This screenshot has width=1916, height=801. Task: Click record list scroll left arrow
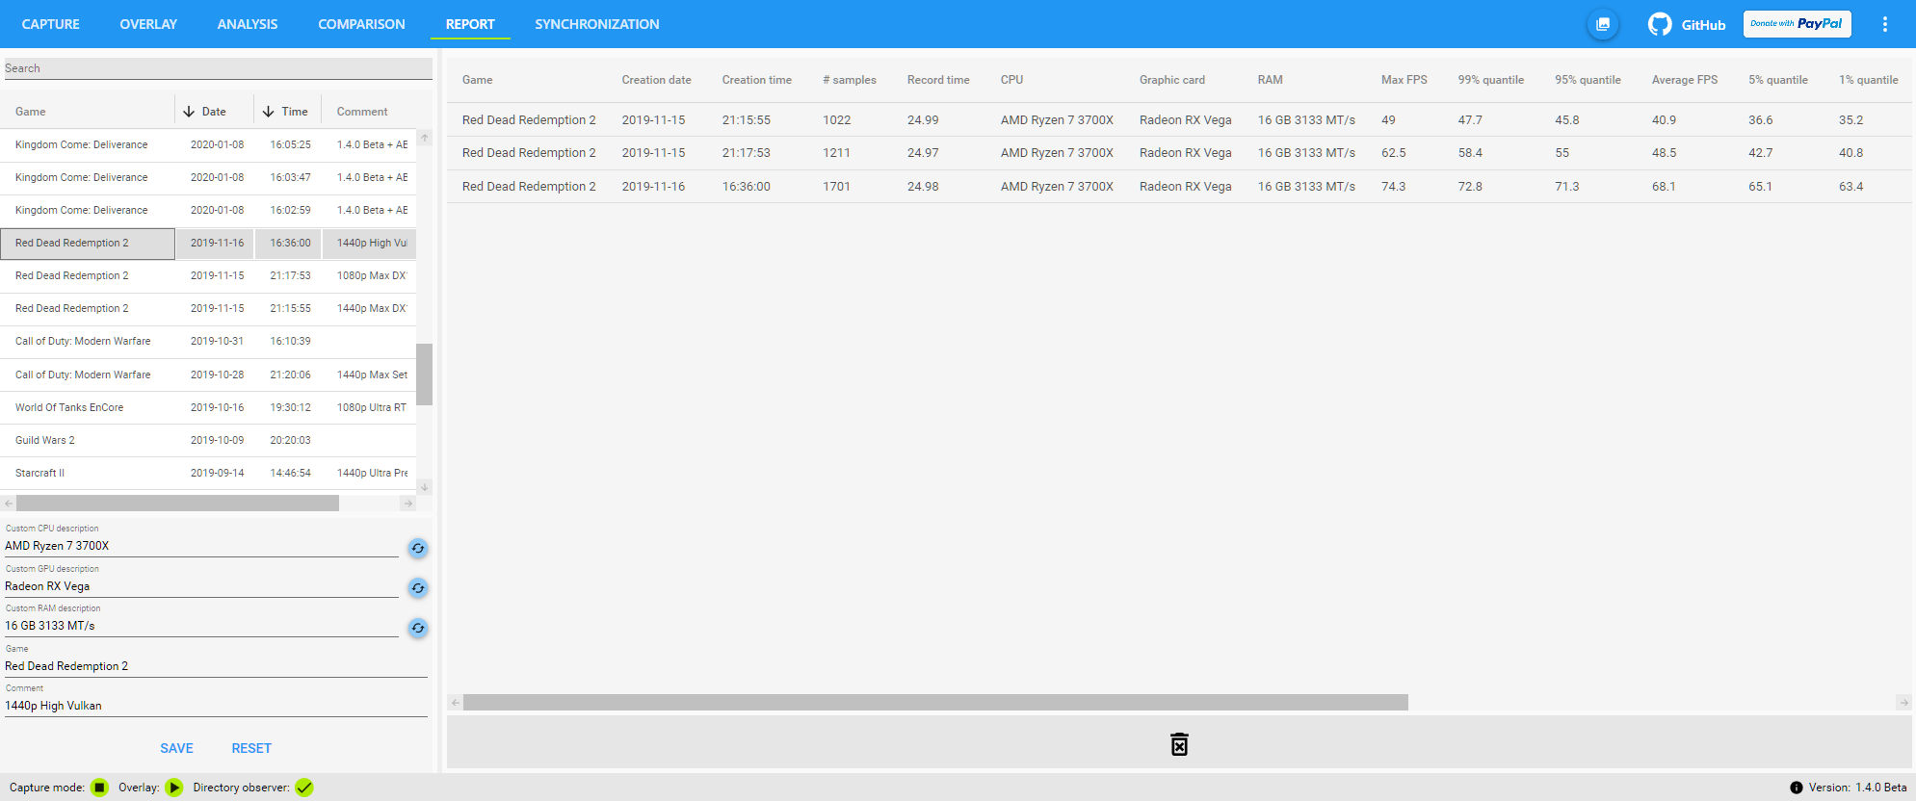point(9,504)
